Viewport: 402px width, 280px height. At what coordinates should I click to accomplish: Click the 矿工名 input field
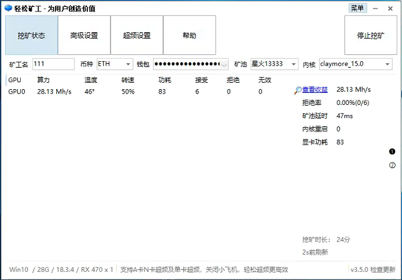[53, 64]
